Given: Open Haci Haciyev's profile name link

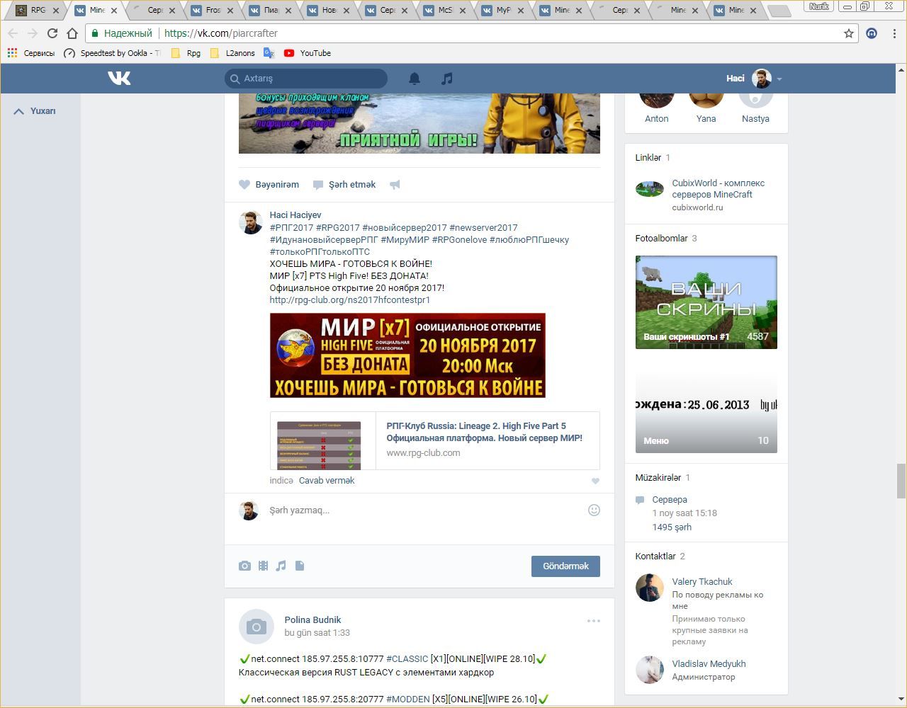Looking at the screenshot, I should pos(295,215).
